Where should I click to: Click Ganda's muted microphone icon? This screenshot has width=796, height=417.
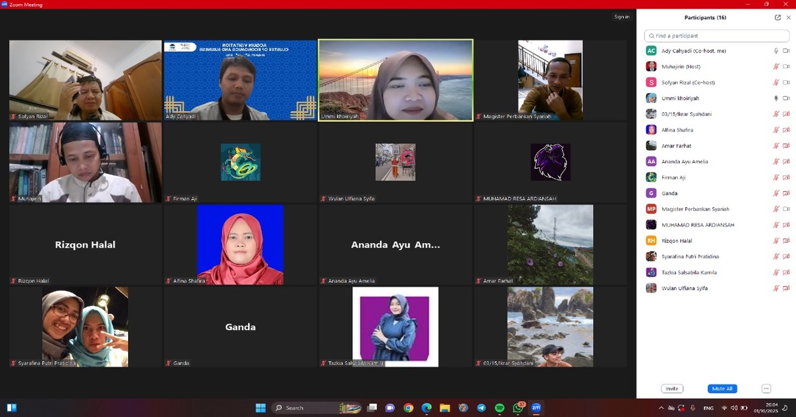pyautogui.click(x=775, y=193)
